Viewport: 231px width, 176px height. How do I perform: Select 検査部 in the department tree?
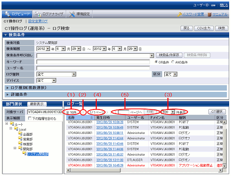[x=28, y=144]
